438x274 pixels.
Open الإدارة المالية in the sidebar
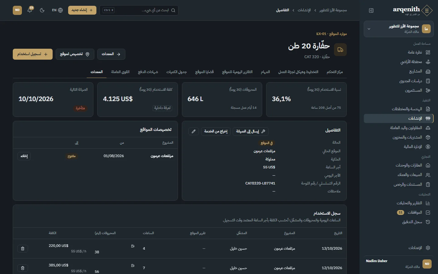(x=398, y=147)
